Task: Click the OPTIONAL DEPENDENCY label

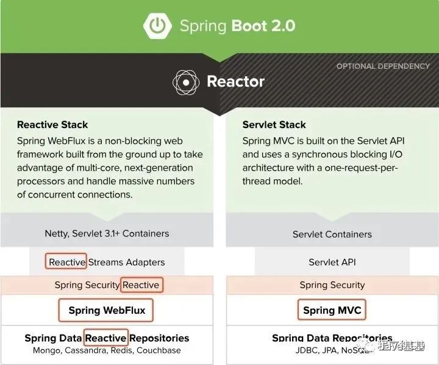Action: (383, 66)
